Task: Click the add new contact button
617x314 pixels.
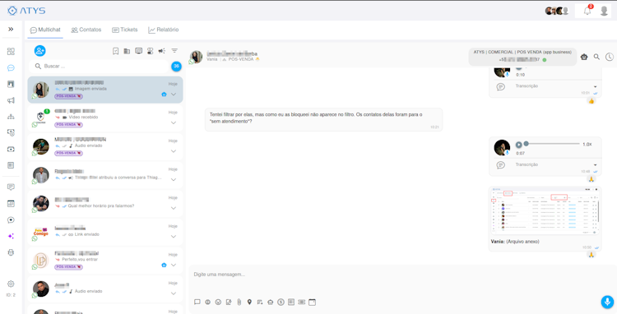Action: [x=39, y=51]
